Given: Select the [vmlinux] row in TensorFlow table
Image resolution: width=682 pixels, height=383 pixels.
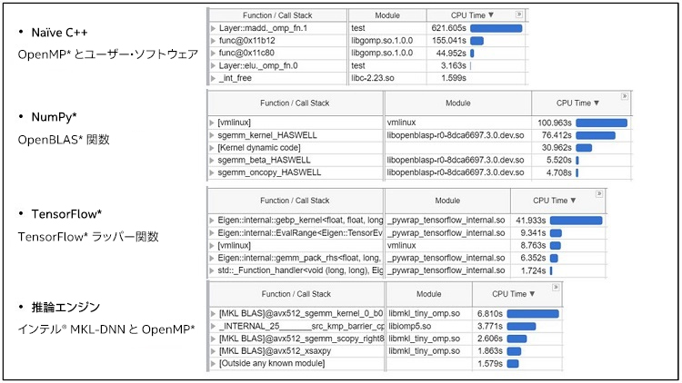Looking at the screenshot, I should pyautogui.click(x=406, y=246).
